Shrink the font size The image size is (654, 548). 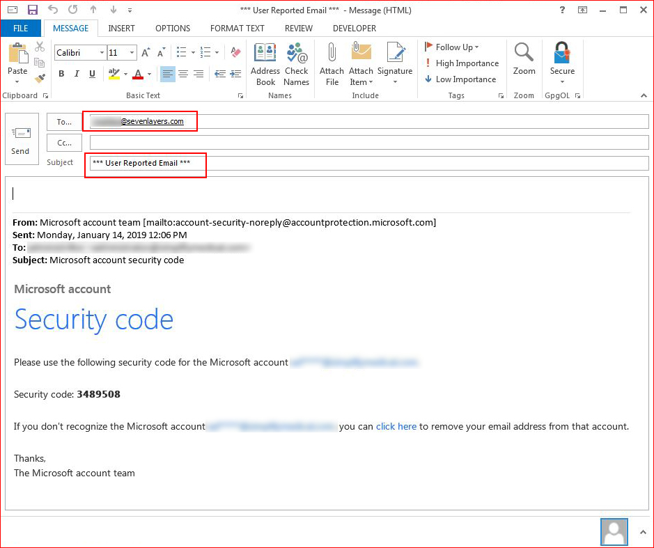click(161, 52)
